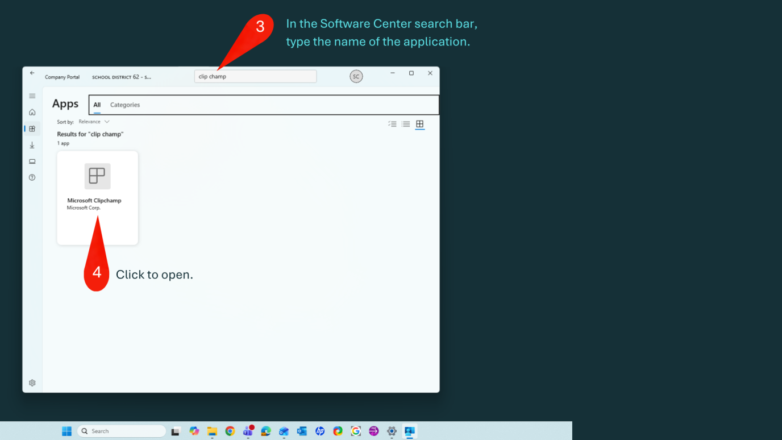
Task: Open the Devices section in the sidebar
Action: tap(32, 161)
